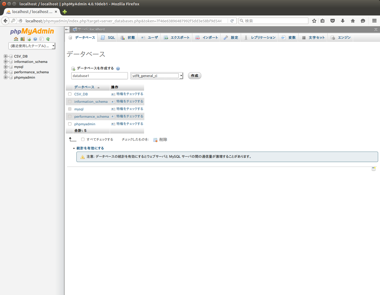This screenshot has height=295, width=380.
Task: Click database icon next to mysql in tree
Action: click(11, 67)
